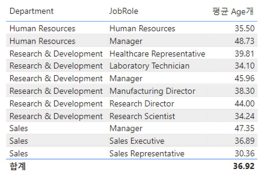
Task: Select the Sales Executive cell
Action: pos(137,141)
